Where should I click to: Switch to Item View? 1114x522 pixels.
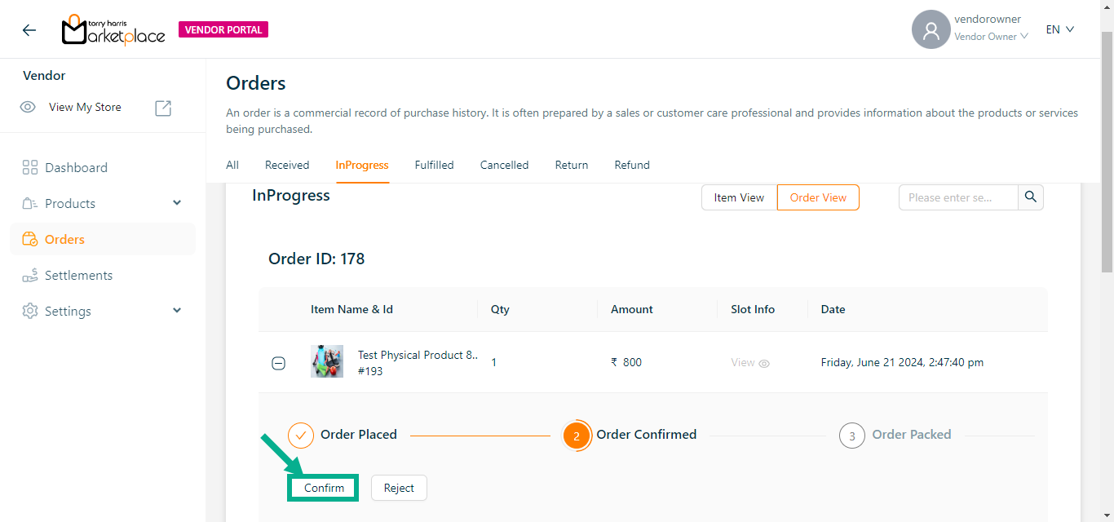coord(739,197)
